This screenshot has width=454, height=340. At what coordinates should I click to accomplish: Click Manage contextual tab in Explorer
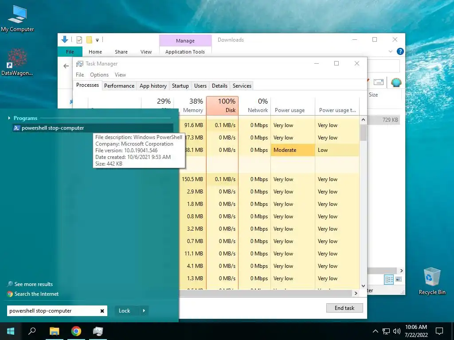[185, 41]
